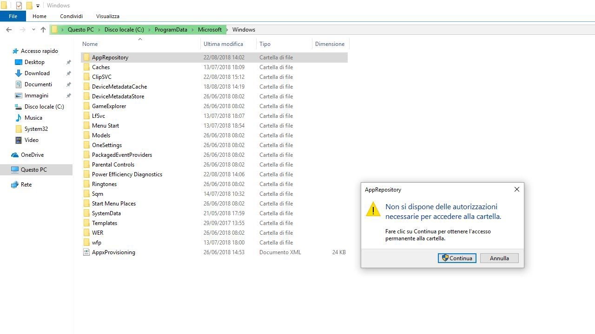
Task: Select the Menu Start folder icon
Action: [86, 126]
